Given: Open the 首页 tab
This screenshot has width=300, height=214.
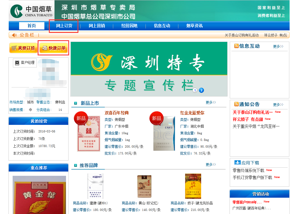Looking at the screenshot, I should [x=31, y=26].
